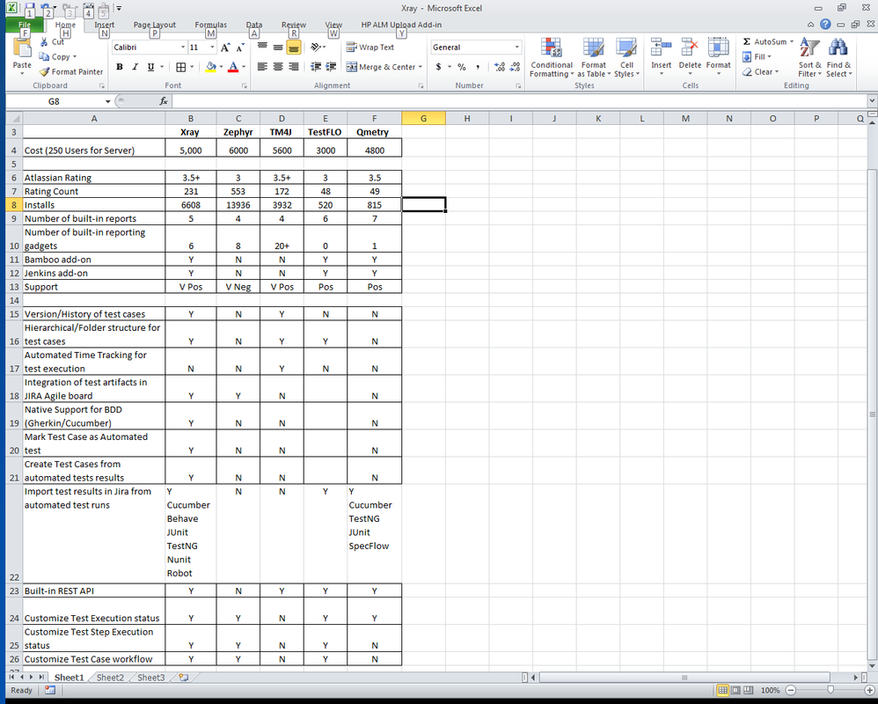Viewport: 878px width, 704px height.
Task: Click the Format Painter brush
Action: coord(70,71)
